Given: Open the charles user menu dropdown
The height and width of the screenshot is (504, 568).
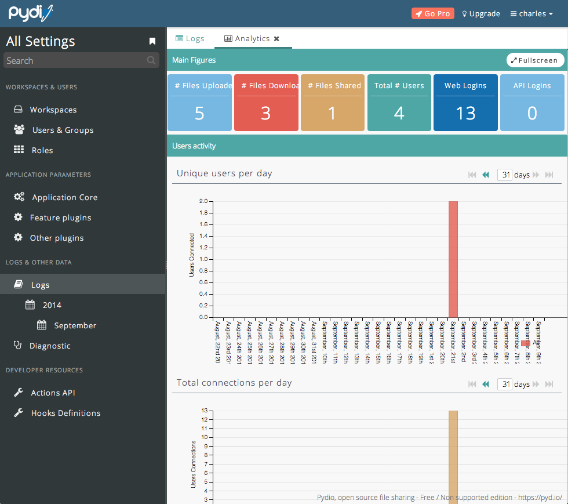Looking at the screenshot, I should coord(531,13).
